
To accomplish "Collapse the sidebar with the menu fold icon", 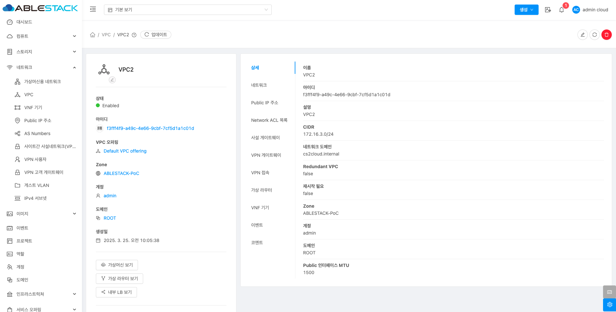I will point(93,9).
